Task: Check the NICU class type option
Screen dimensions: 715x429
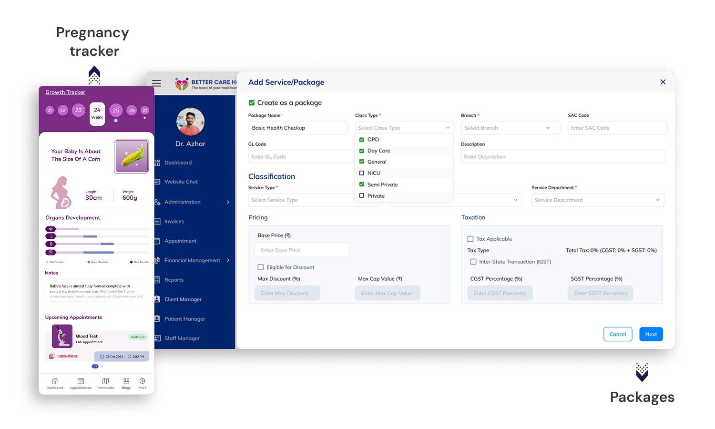Action: click(x=362, y=173)
